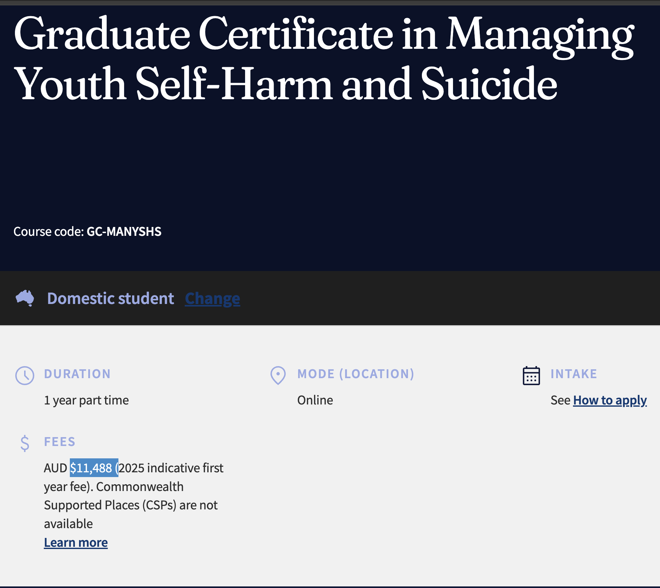660x588 pixels.
Task: Click the Duration clock icon
Action: 25,376
